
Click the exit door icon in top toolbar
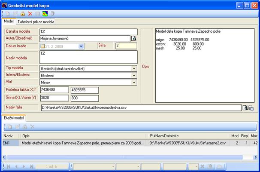coord(52,14)
